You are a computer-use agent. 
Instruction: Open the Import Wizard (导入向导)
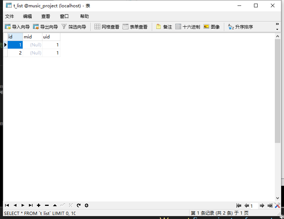[x=17, y=27]
